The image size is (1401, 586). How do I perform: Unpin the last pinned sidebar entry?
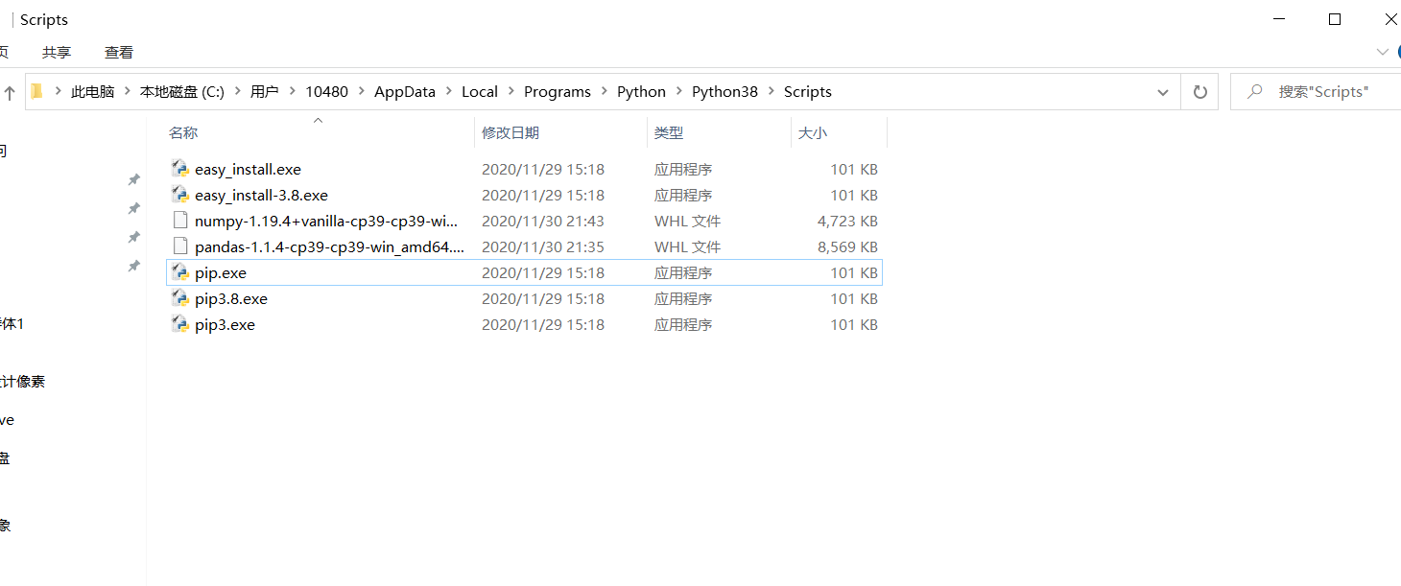[133, 266]
